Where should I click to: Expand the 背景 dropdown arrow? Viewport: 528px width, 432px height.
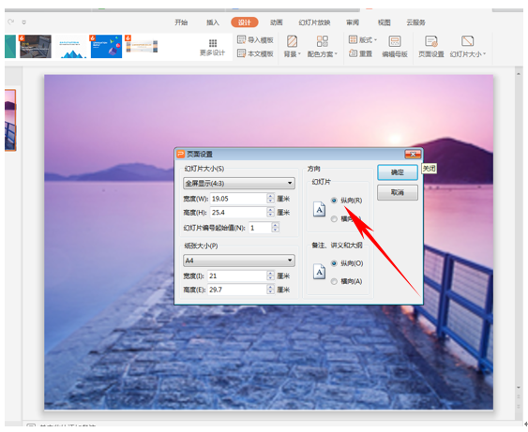click(299, 53)
